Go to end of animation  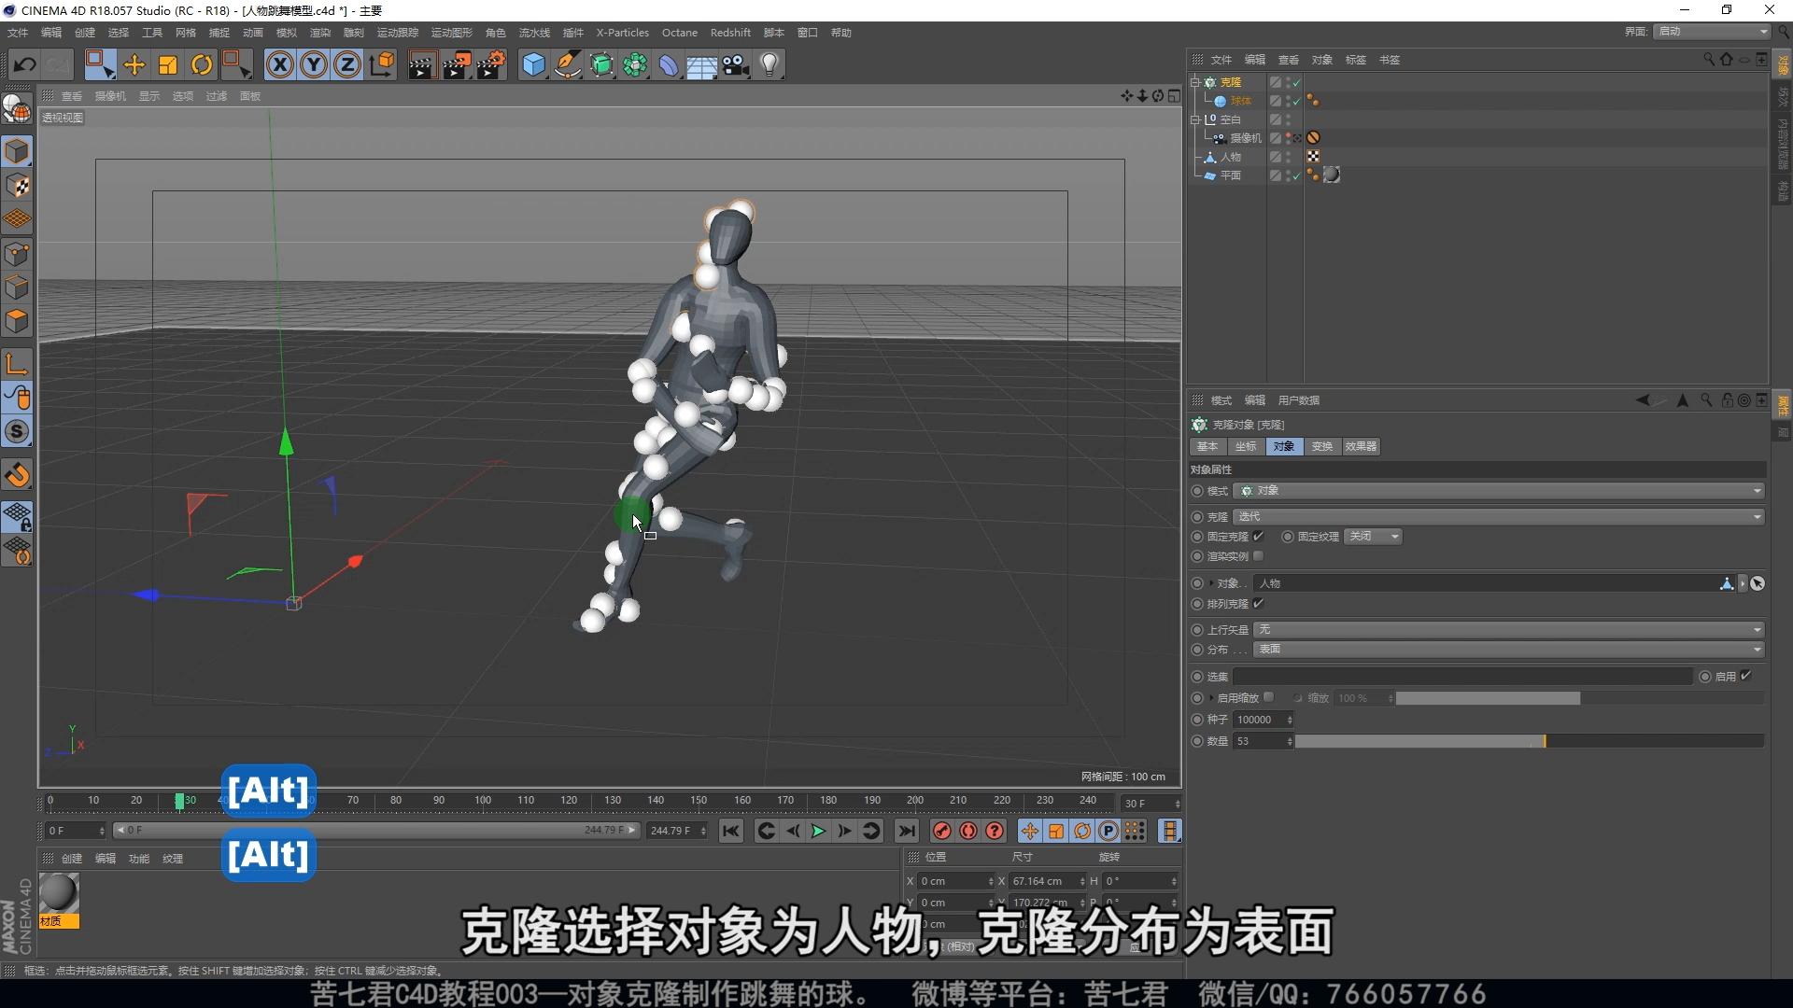(x=906, y=831)
